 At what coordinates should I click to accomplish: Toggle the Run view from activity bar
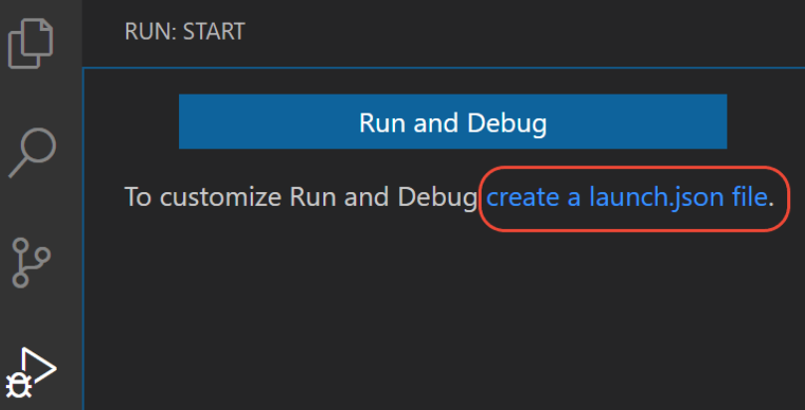[31, 373]
